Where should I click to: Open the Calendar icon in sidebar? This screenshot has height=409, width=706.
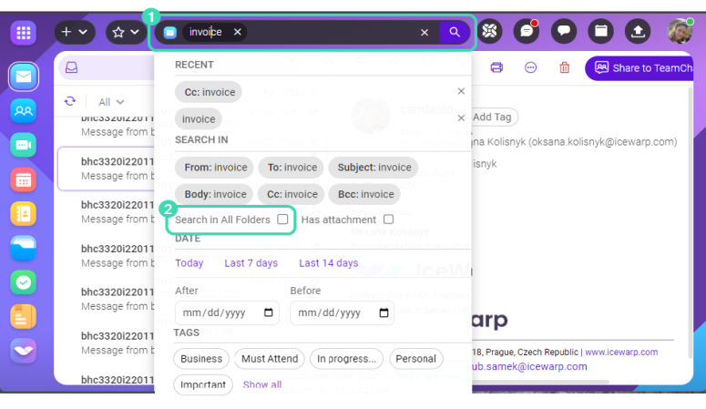(24, 179)
